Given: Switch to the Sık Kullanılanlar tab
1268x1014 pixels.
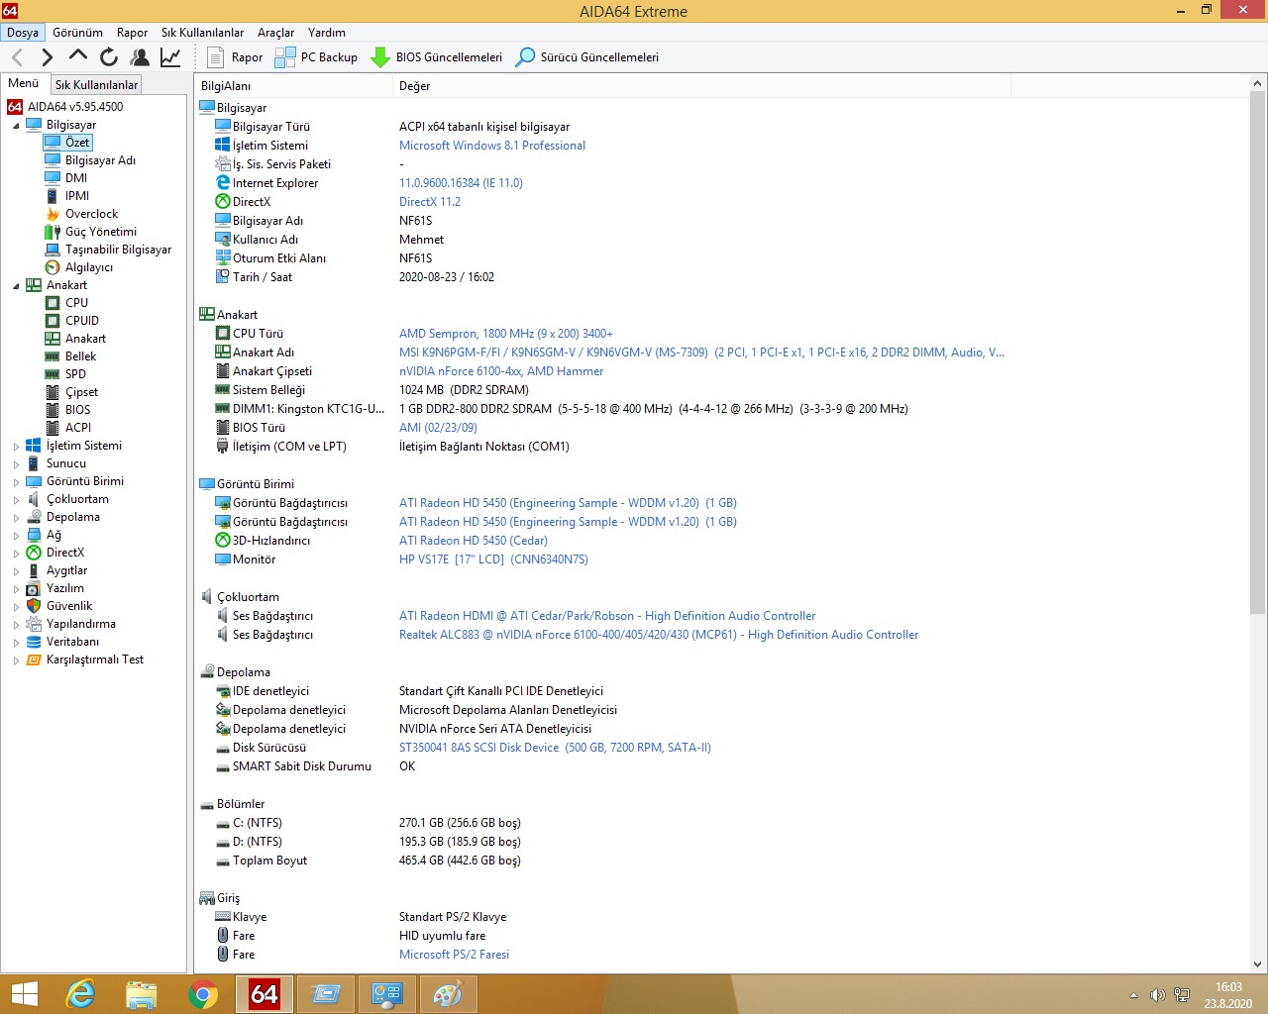Looking at the screenshot, I should (x=96, y=85).
